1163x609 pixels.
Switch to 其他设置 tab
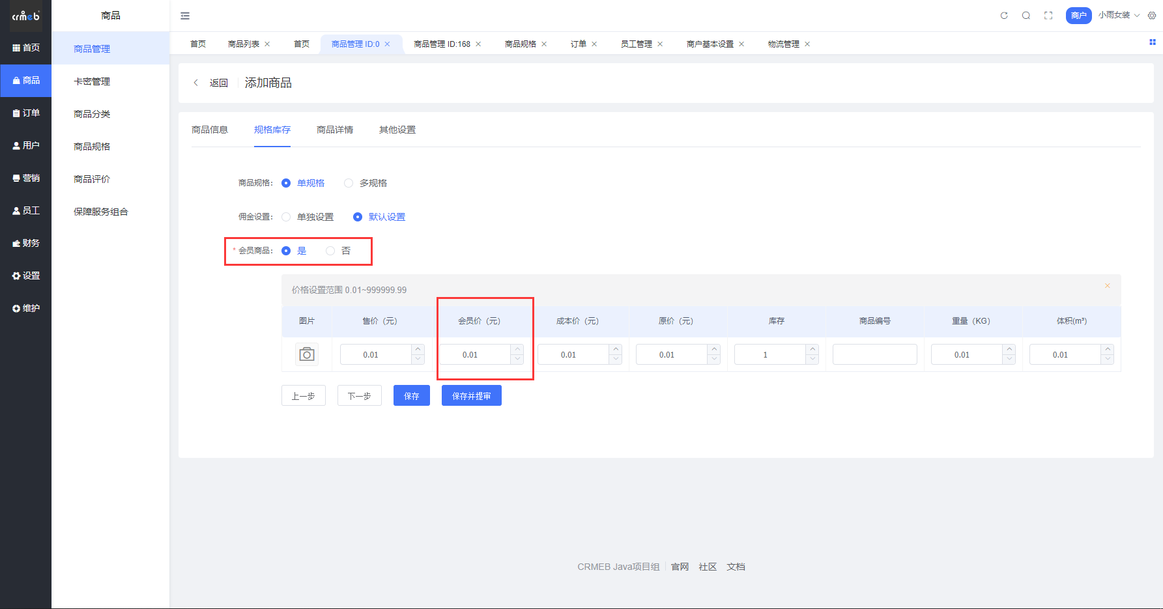click(397, 130)
